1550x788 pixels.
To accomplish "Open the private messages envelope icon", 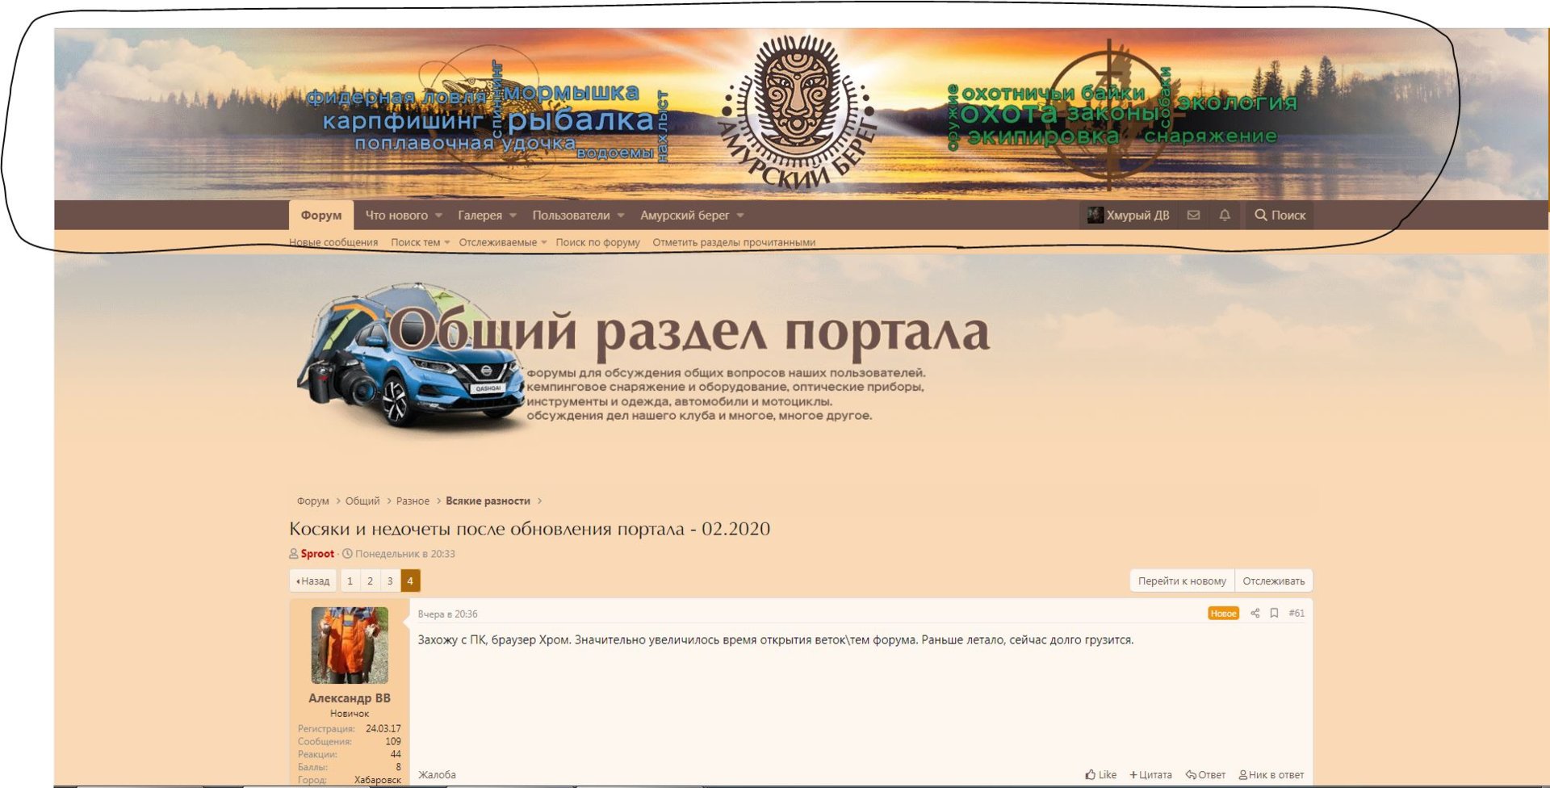I will [1193, 216].
